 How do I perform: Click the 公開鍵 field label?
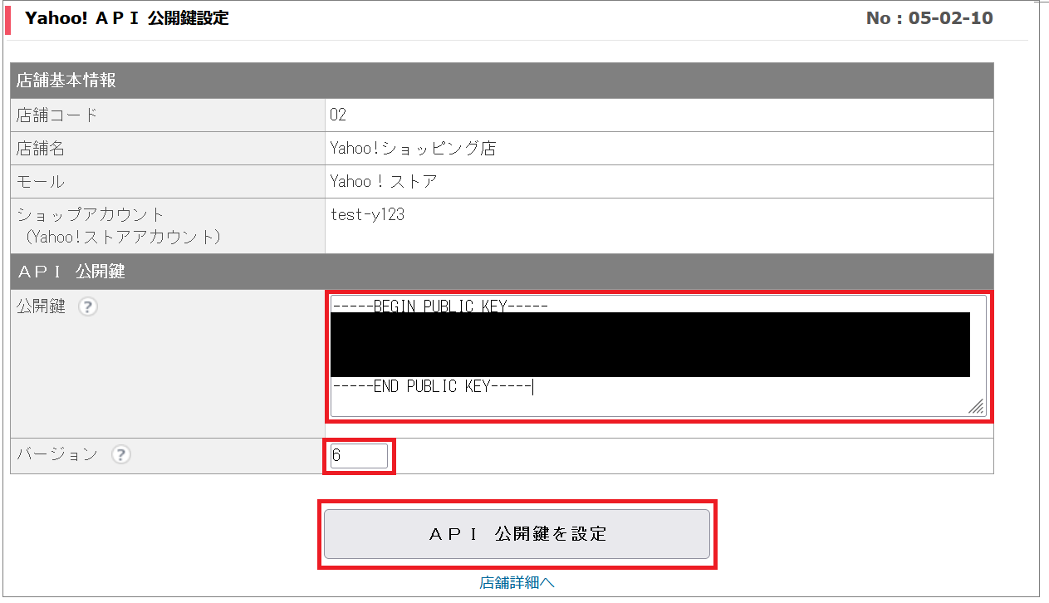pyautogui.click(x=41, y=306)
